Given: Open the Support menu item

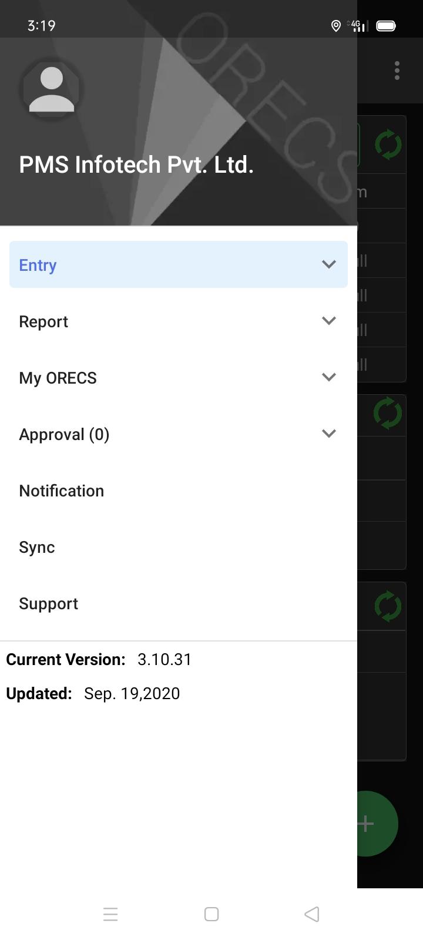Looking at the screenshot, I should point(179,603).
